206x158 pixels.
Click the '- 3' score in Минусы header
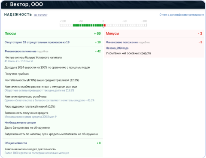coord(200,33)
